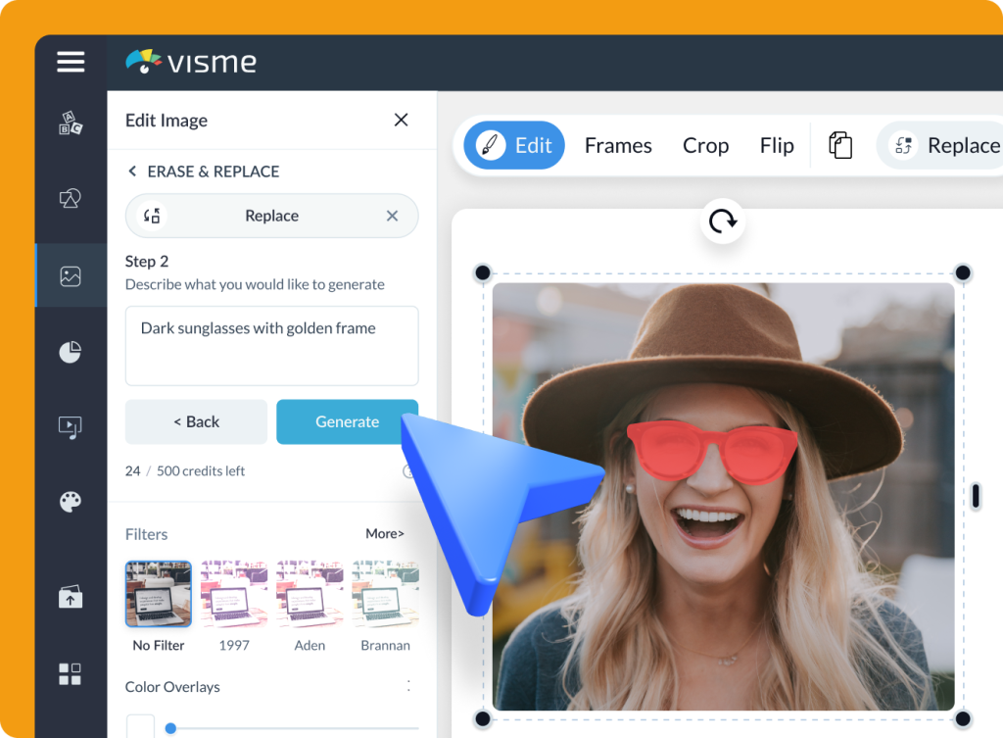Select the Graphics/Shapes tool in the sidebar

[71, 198]
